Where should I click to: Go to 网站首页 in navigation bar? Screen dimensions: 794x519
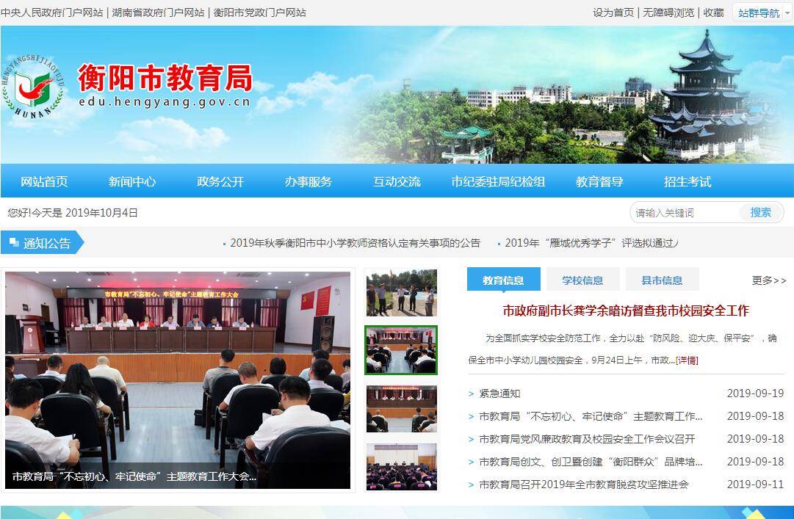pyautogui.click(x=44, y=181)
